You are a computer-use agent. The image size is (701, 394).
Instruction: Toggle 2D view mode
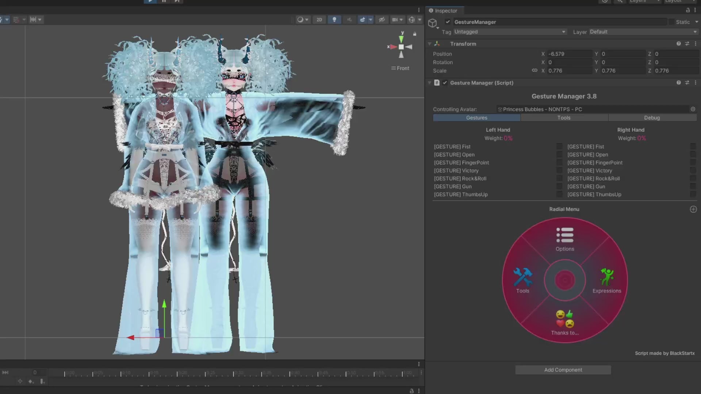[319, 20]
